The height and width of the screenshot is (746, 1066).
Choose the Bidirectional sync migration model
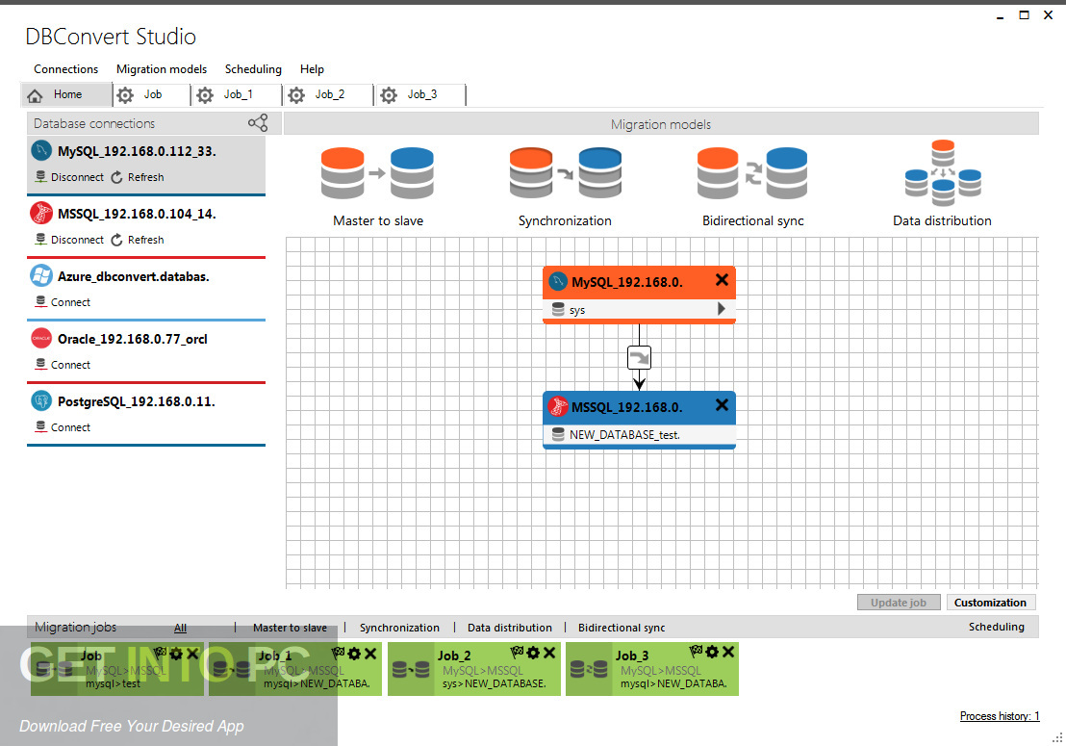(752, 187)
